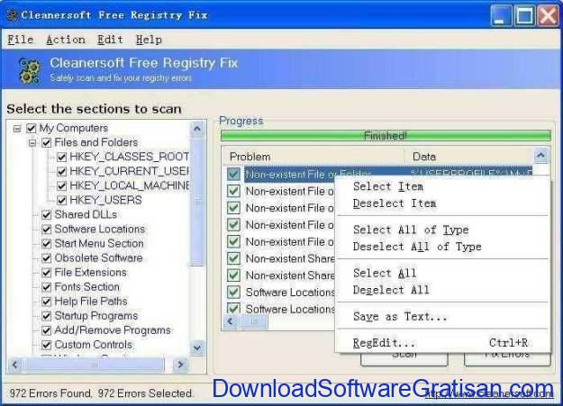
Task: Uncheck first Non-existent Share result checkbox
Action: [233, 258]
